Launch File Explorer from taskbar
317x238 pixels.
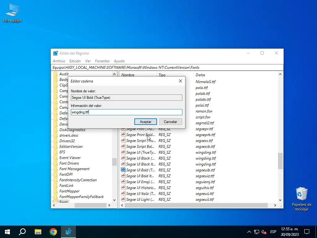coord(38,232)
